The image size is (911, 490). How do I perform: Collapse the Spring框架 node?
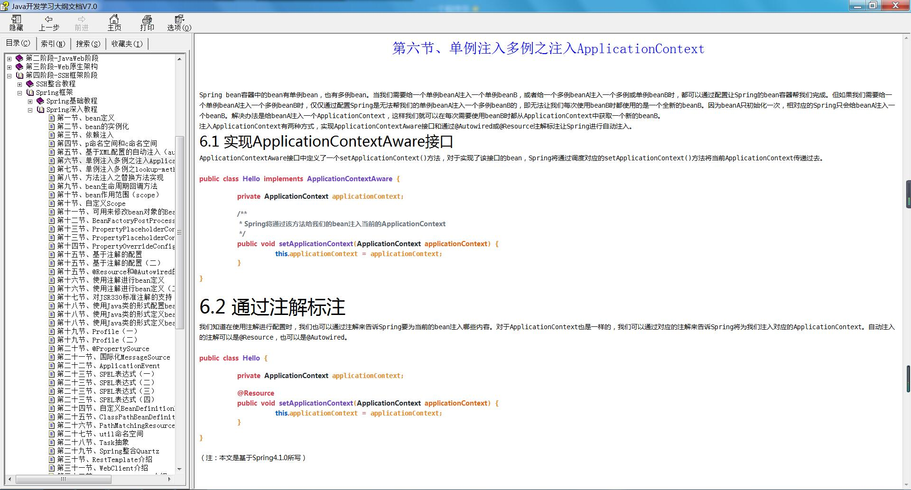tap(19, 92)
